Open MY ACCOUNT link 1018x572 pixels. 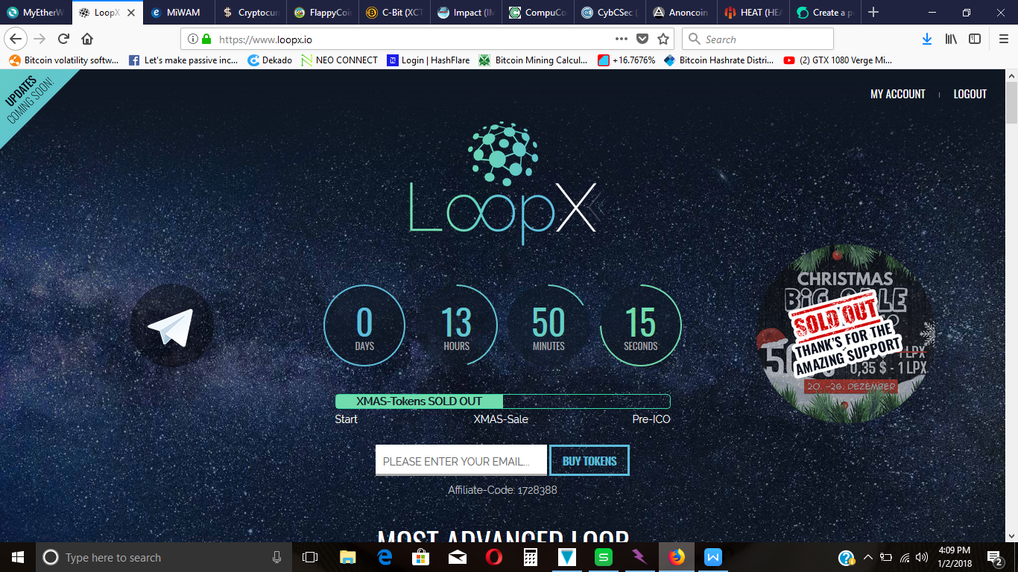point(898,94)
